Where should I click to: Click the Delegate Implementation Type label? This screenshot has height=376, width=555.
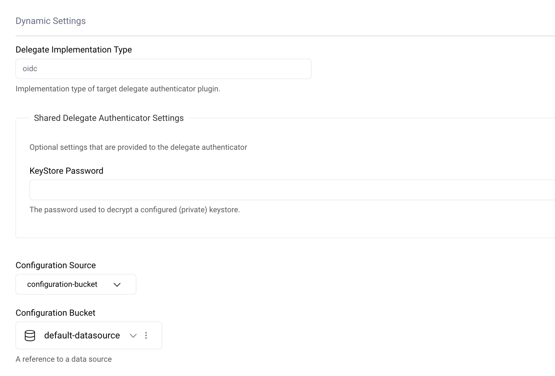tap(74, 50)
